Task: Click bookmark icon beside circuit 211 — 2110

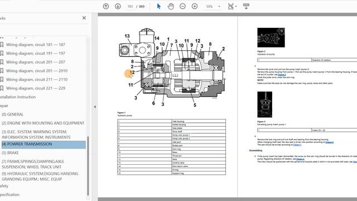Action: [x=2, y=79]
